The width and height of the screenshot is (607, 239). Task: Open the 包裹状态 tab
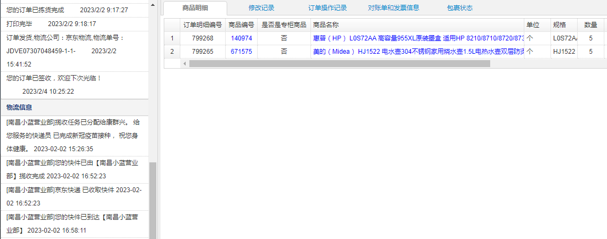pyautogui.click(x=459, y=8)
